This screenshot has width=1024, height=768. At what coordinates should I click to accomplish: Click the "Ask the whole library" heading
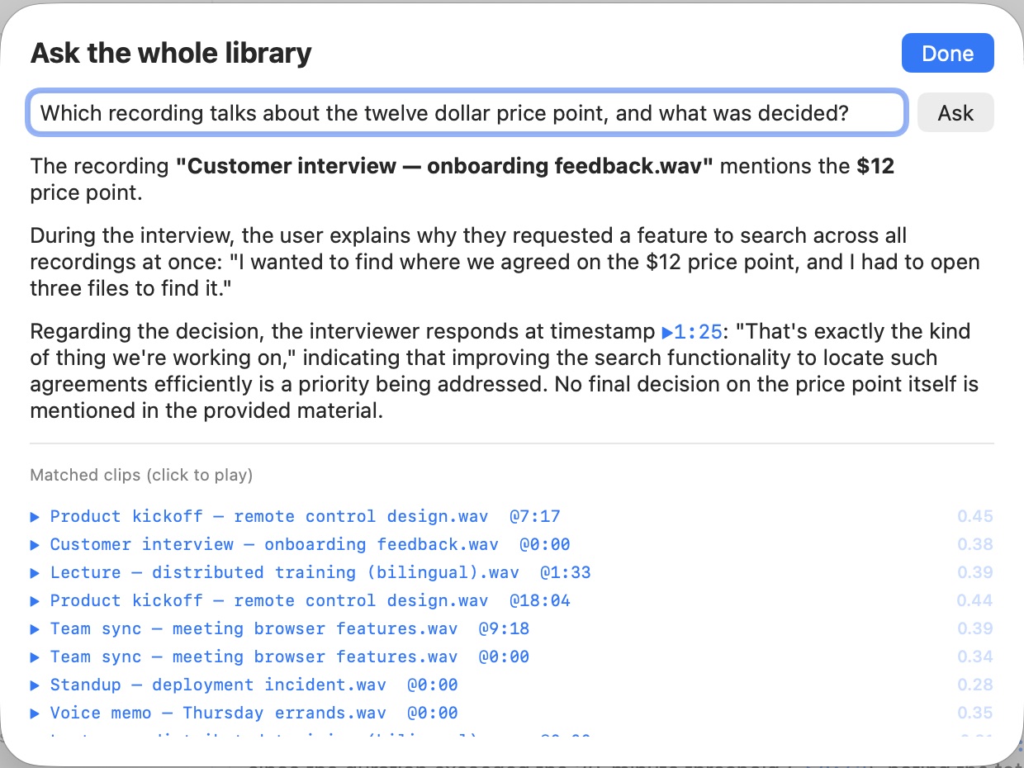coord(171,54)
